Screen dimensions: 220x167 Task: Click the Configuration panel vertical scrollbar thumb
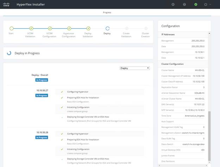[x=209, y=136]
